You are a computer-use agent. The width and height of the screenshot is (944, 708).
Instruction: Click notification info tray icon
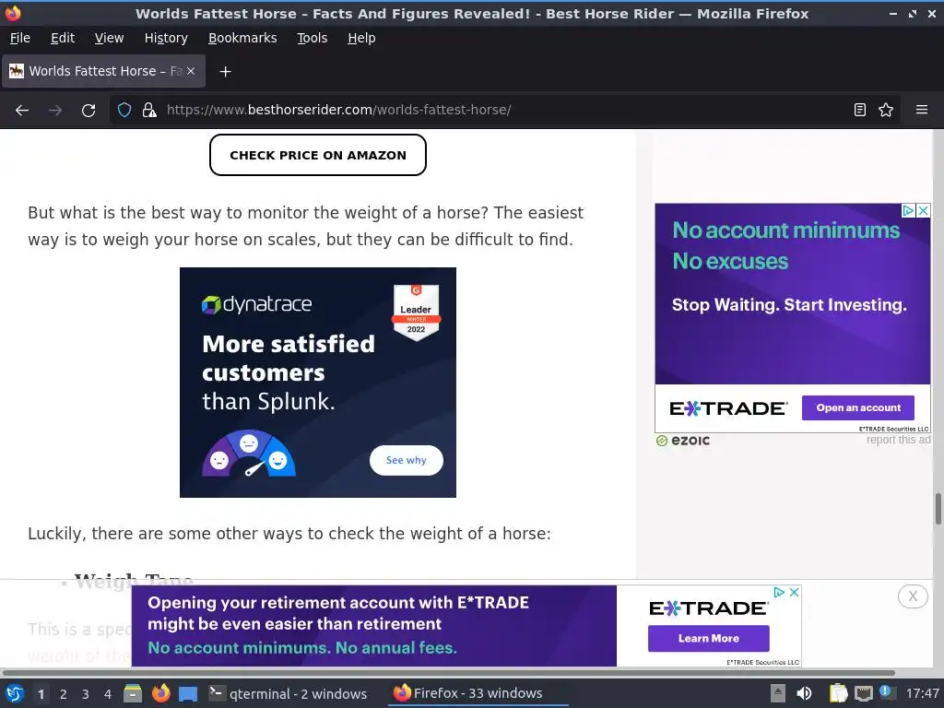(x=885, y=691)
